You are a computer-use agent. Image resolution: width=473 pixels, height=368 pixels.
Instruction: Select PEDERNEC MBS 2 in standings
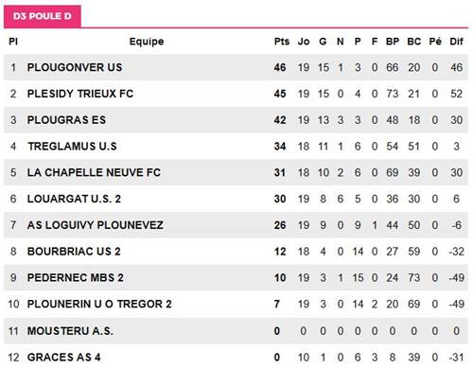75,277
